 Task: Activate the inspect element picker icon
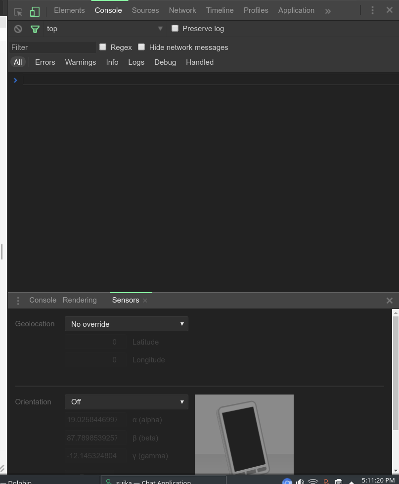pos(18,12)
